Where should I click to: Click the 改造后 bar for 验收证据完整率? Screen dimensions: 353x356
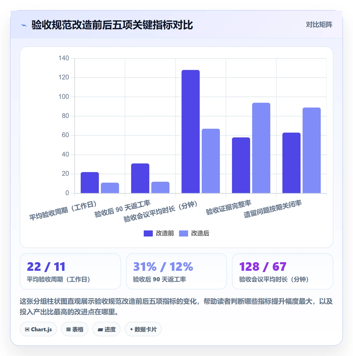(x=261, y=148)
